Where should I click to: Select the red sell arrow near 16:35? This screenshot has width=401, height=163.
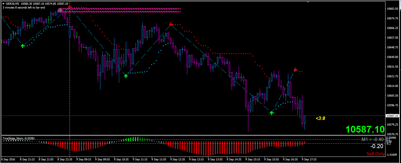(295, 69)
